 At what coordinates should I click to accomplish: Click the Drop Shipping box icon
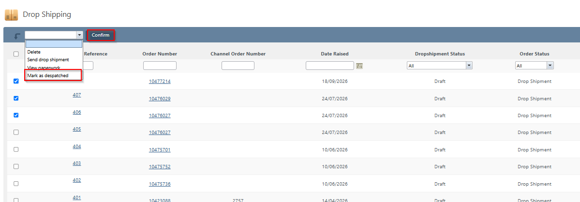pos(11,15)
